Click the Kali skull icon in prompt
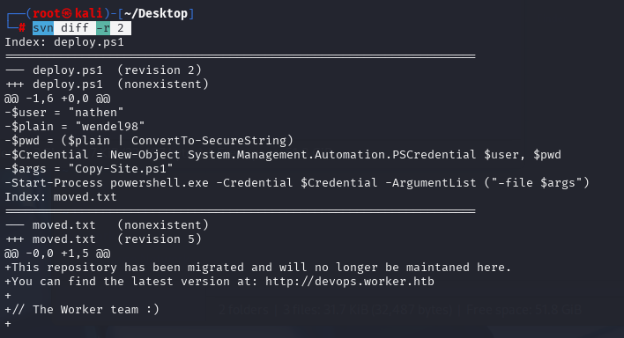The height and width of the screenshot is (338, 624). coord(67,13)
